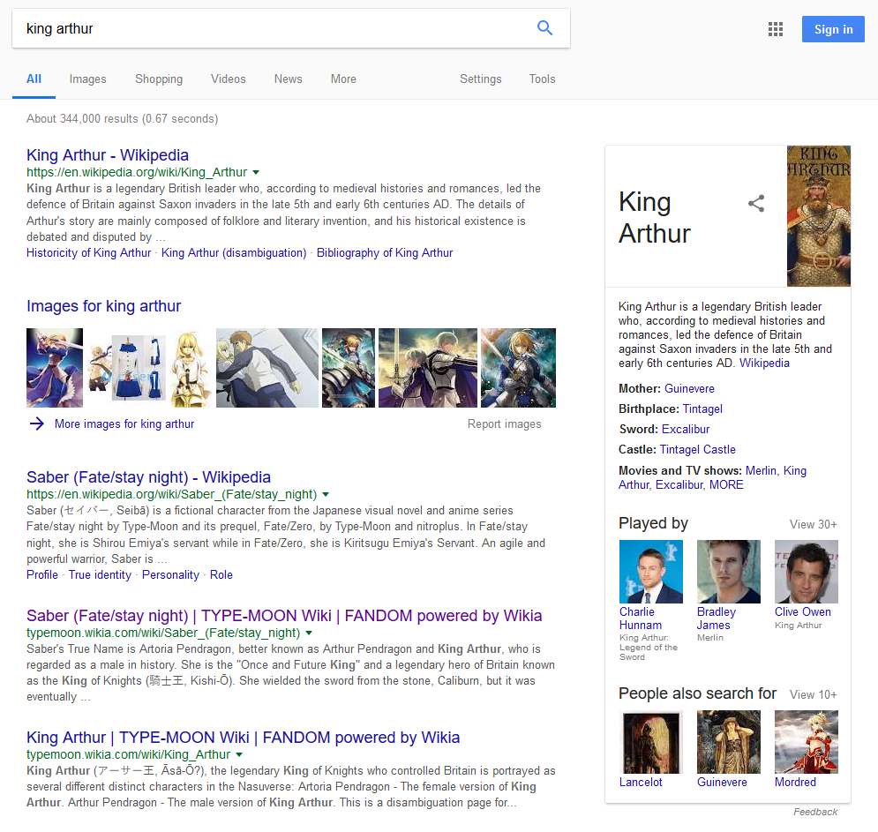The image size is (878, 832).
Task: Open Saber TYPE-MOON Wiki FANDOM result
Action: [x=284, y=616]
